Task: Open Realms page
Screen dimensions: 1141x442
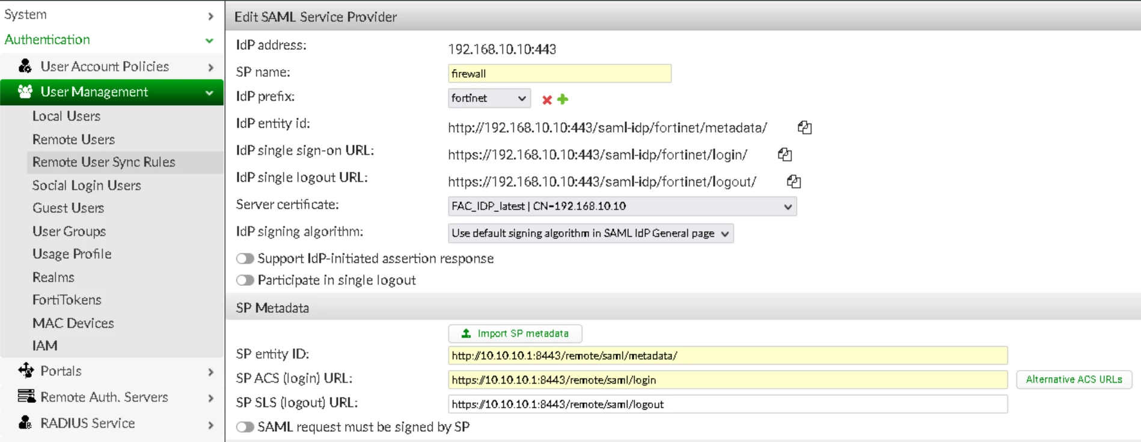Action: click(54, 277)
